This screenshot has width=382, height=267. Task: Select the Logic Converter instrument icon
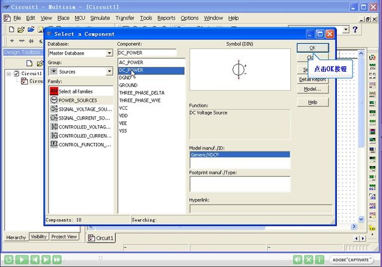[372, 140]
